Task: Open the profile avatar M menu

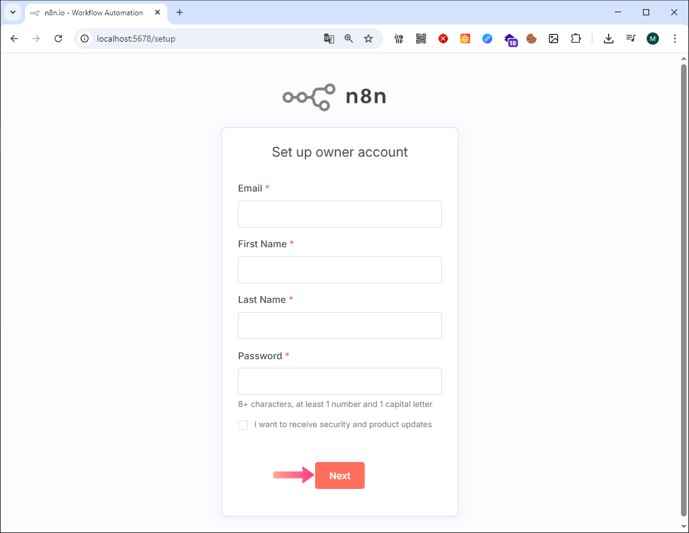Action: [x=653, y=39]
